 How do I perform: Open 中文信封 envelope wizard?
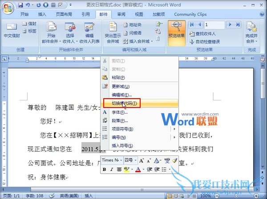point(12,31)
